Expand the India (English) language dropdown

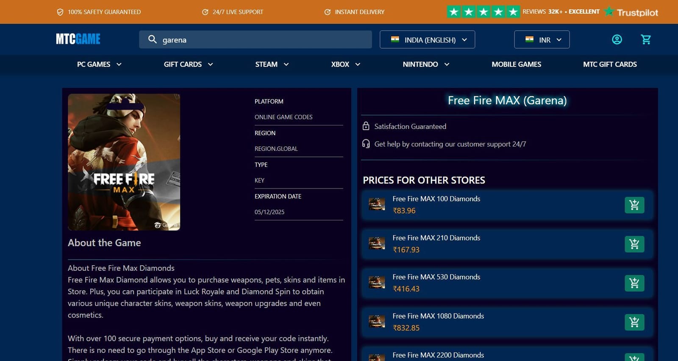tap(427, 39)
